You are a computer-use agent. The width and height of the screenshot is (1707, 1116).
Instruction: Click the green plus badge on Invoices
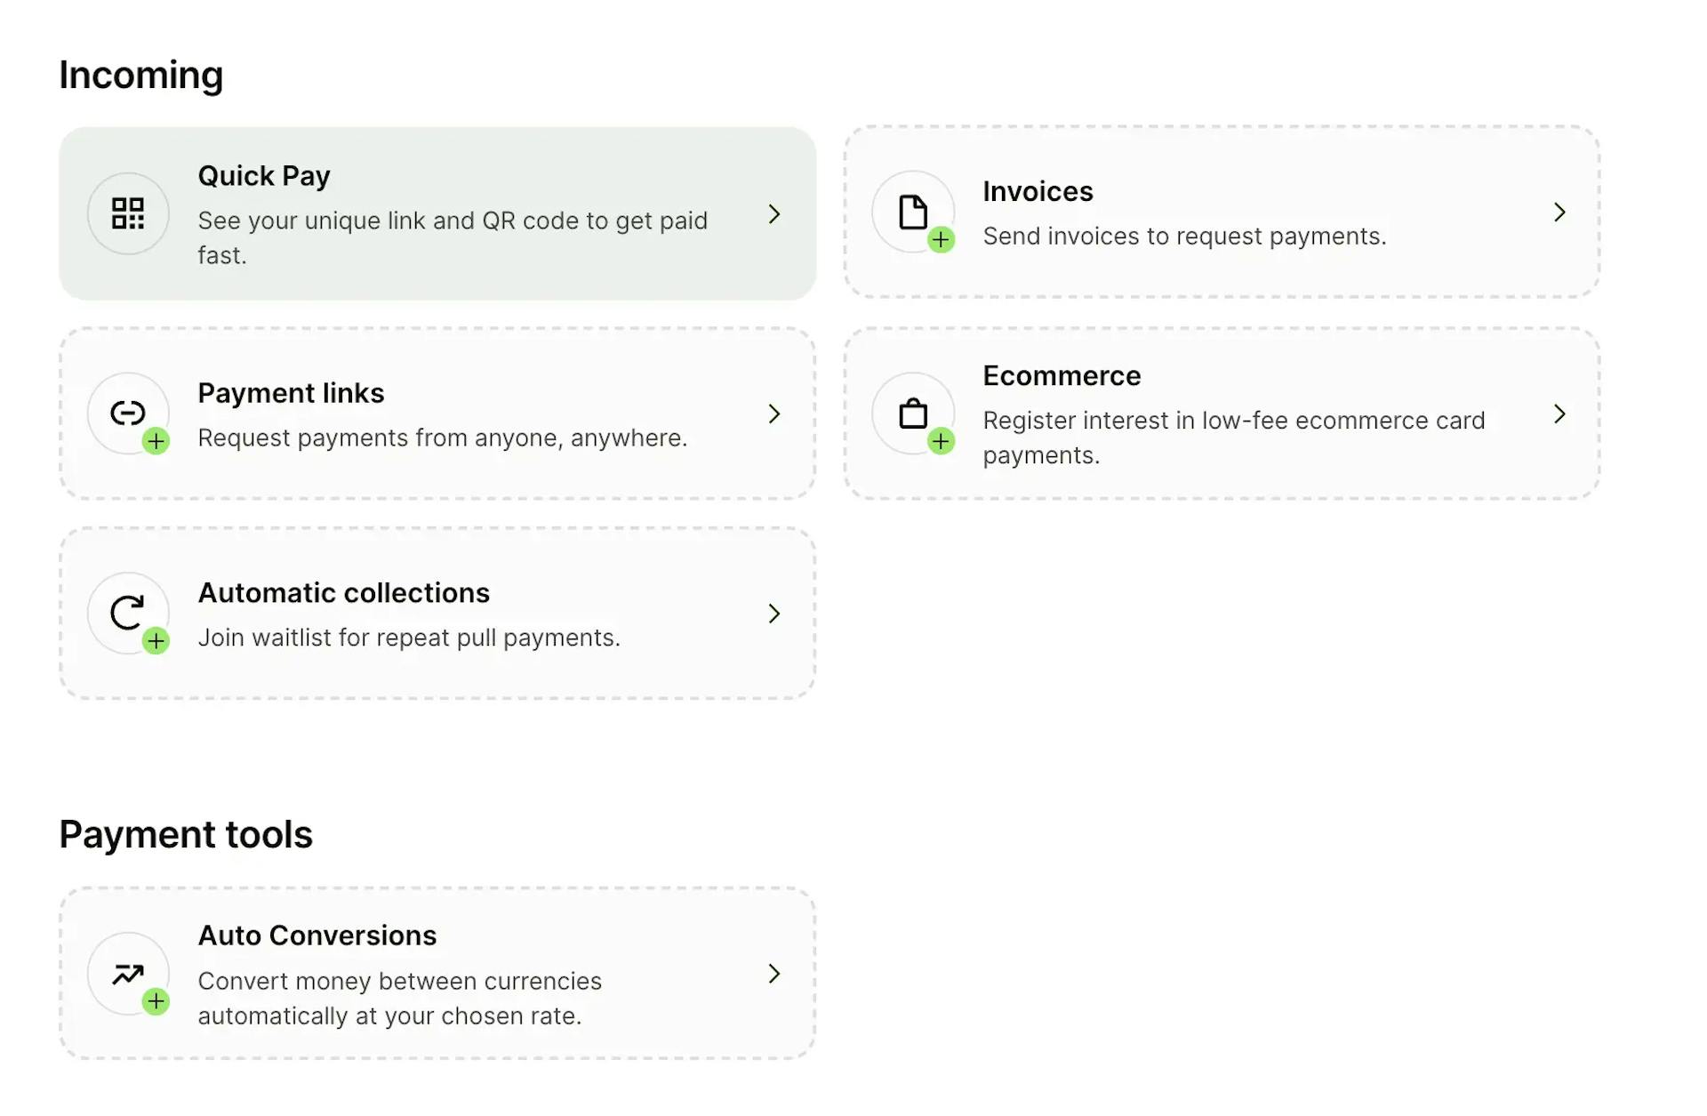[942, 238]
